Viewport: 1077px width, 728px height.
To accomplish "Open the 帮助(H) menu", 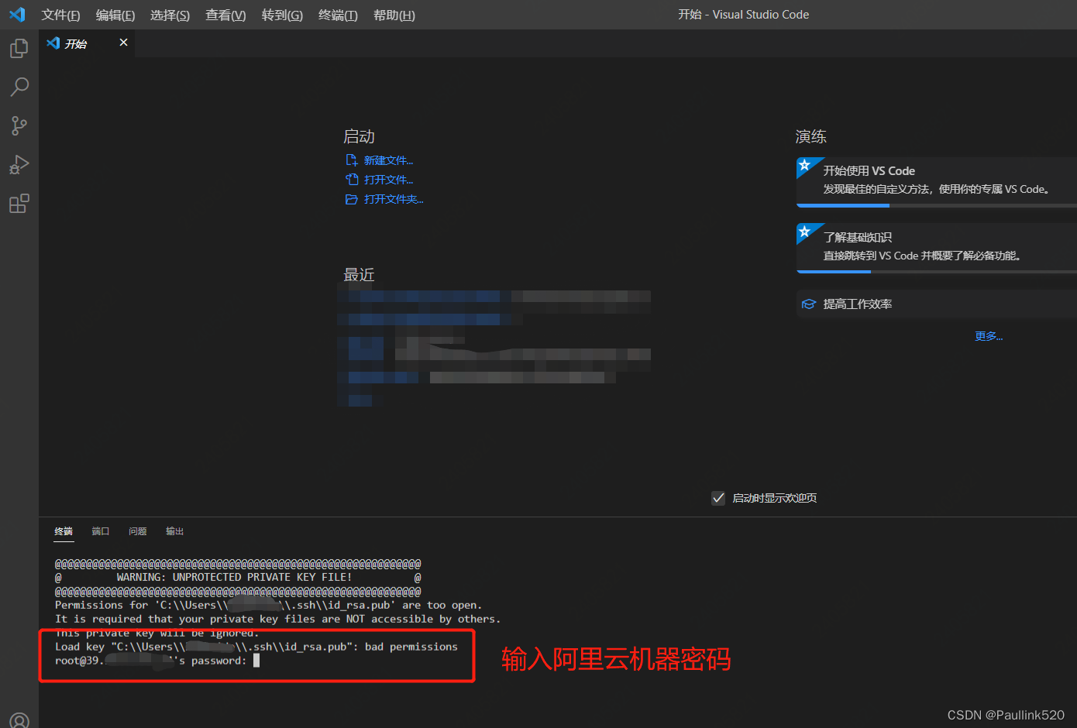I will click(394, 15).
